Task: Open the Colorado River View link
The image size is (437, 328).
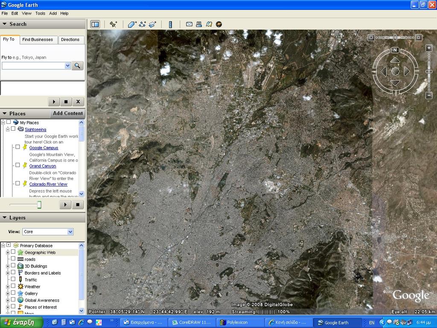Action: click(48, 184)
